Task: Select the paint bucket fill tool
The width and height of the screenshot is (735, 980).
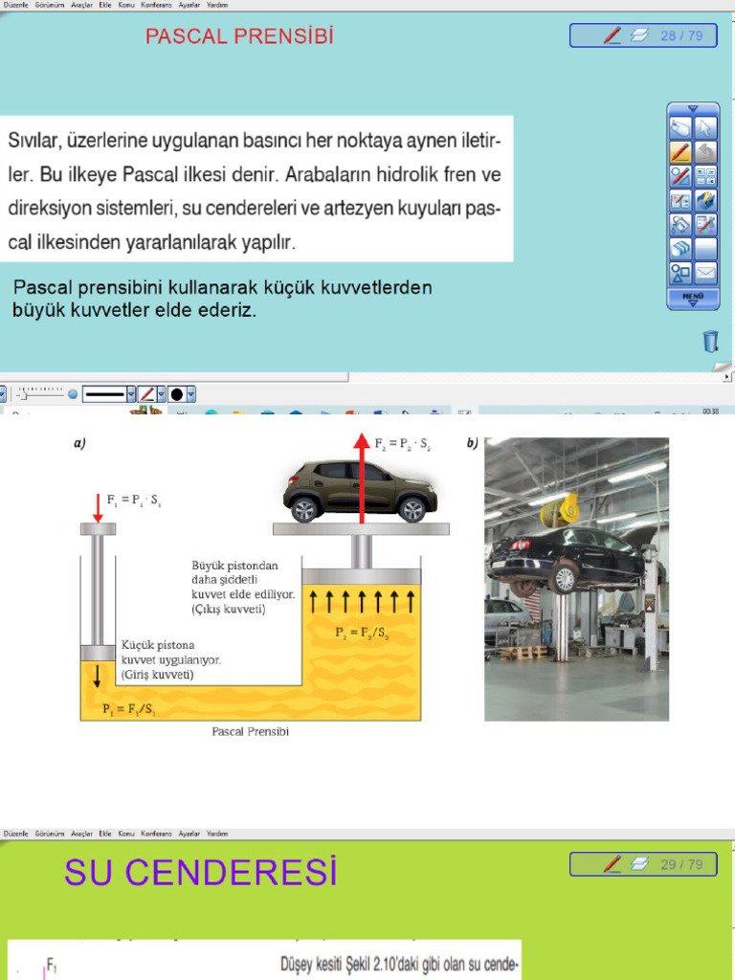Action: click(680, 224)
